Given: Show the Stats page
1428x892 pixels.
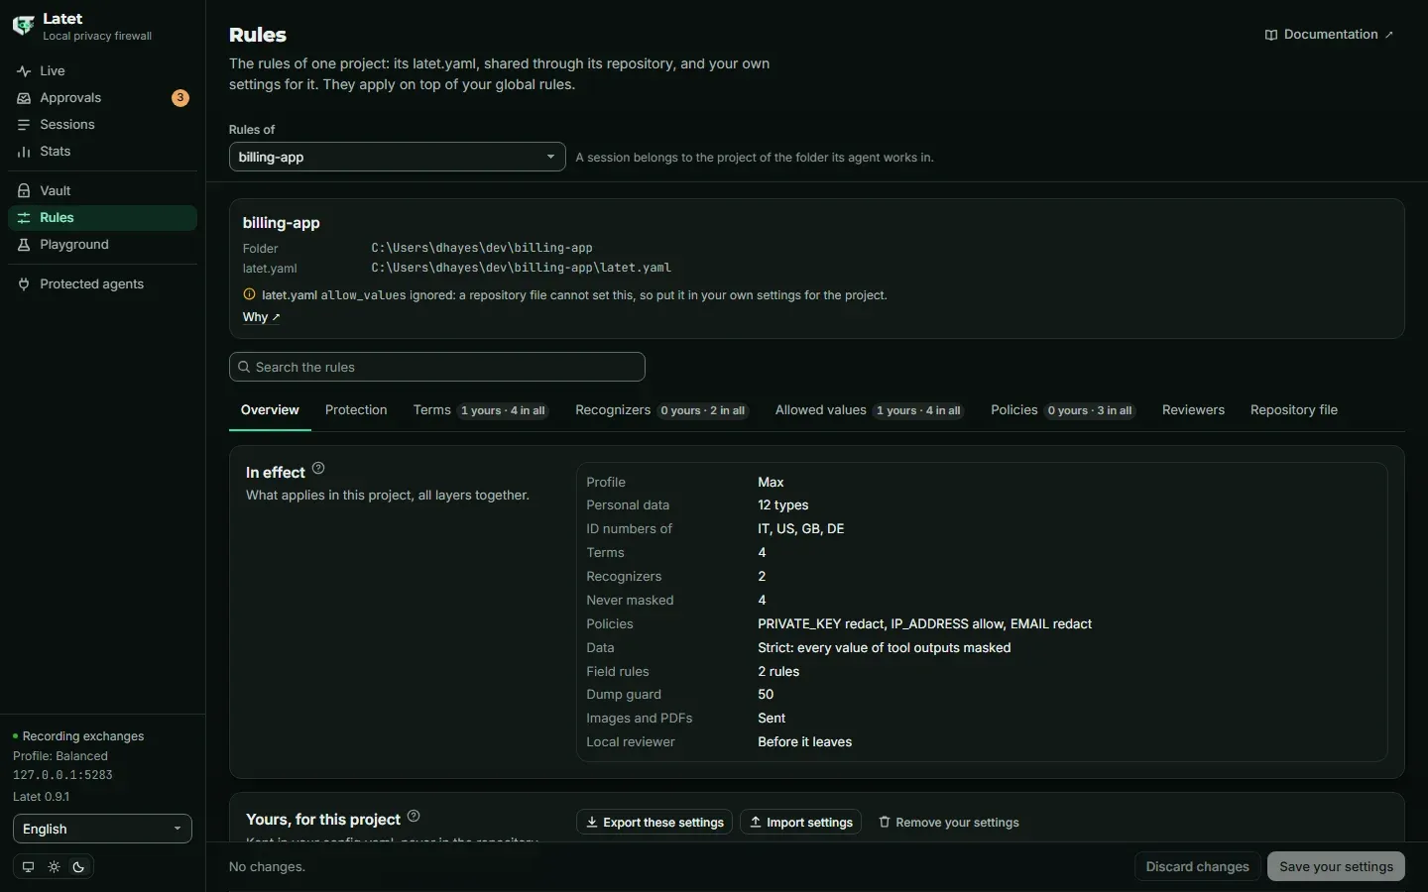Looking at the screenshot, I should coord(102,152).
